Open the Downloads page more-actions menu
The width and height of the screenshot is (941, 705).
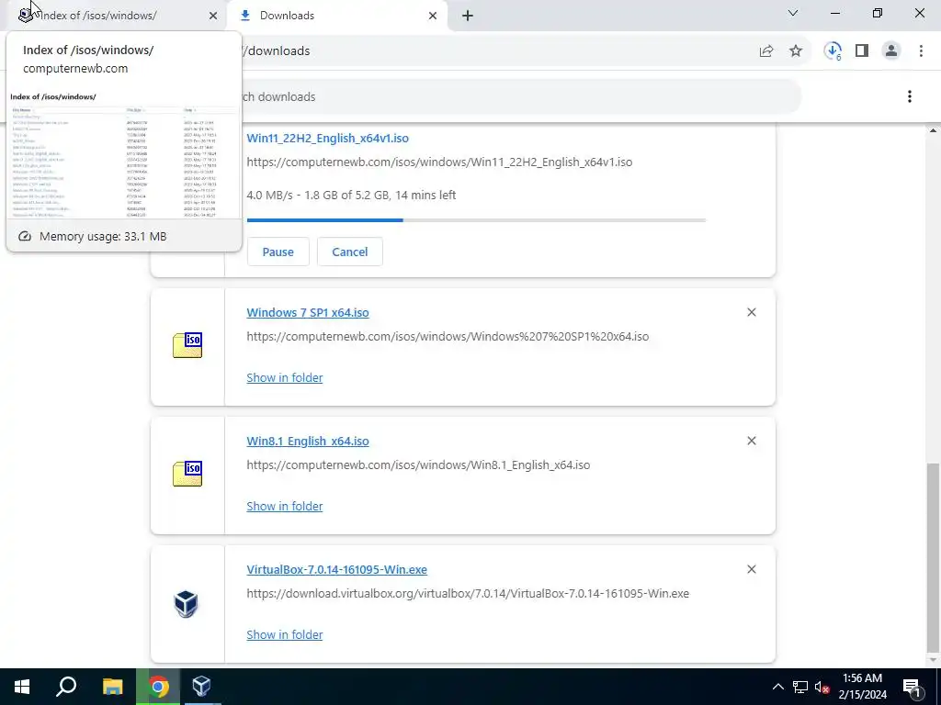coord(910,96)
